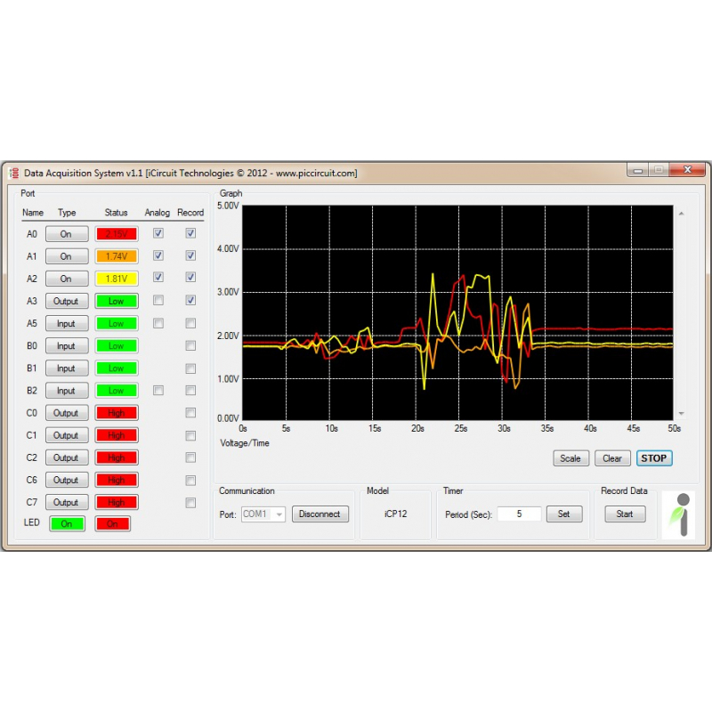Viewport: 712px width, 712px height.
Task: Click the Period seconds input field
Action: 519,514
